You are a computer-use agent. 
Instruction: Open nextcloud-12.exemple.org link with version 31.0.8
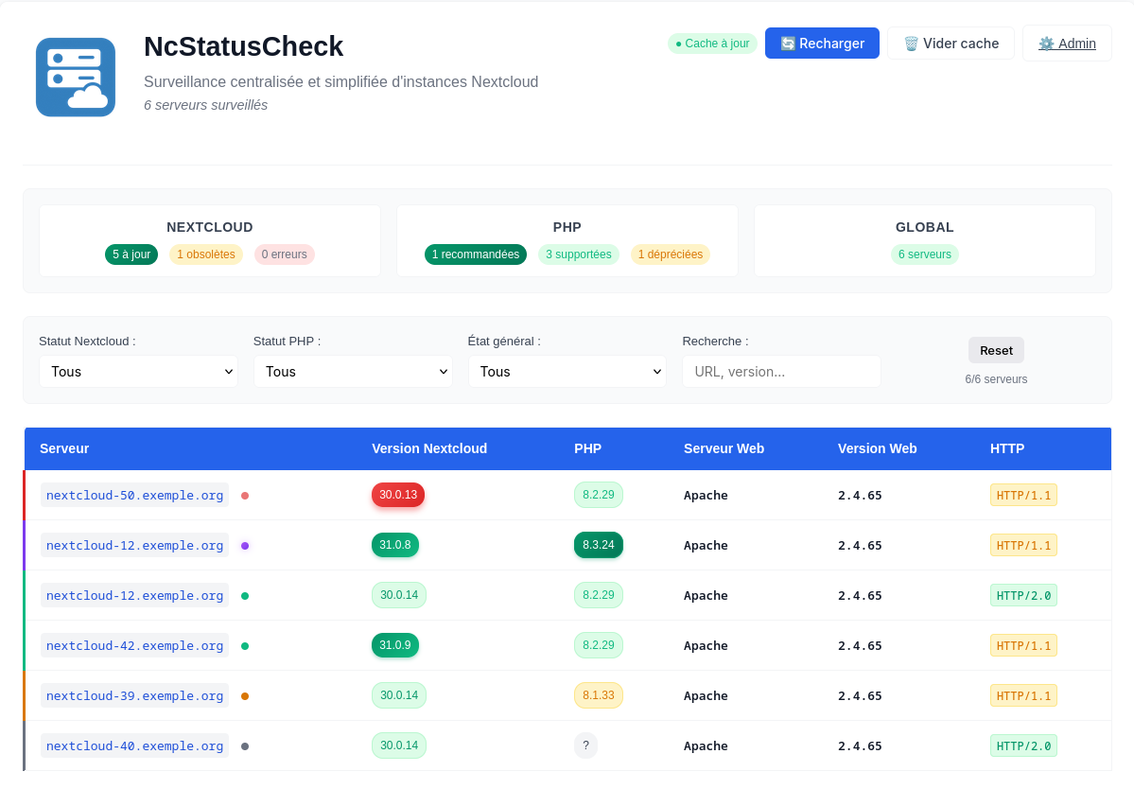134,545
